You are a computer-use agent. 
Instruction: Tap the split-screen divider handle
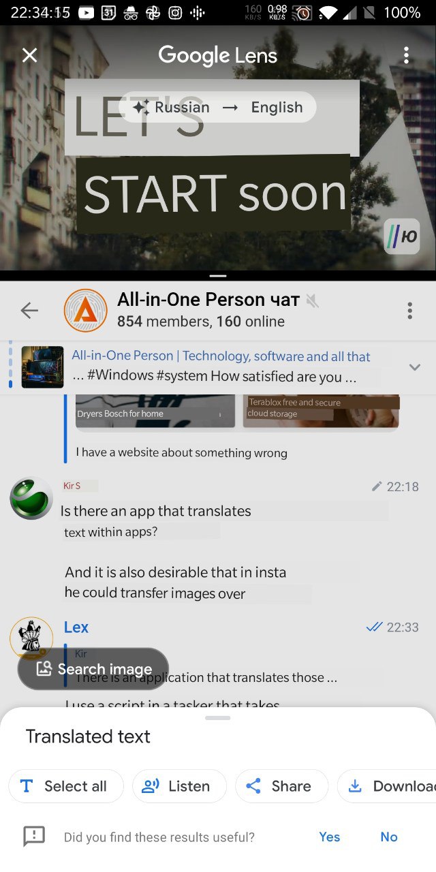218,276
